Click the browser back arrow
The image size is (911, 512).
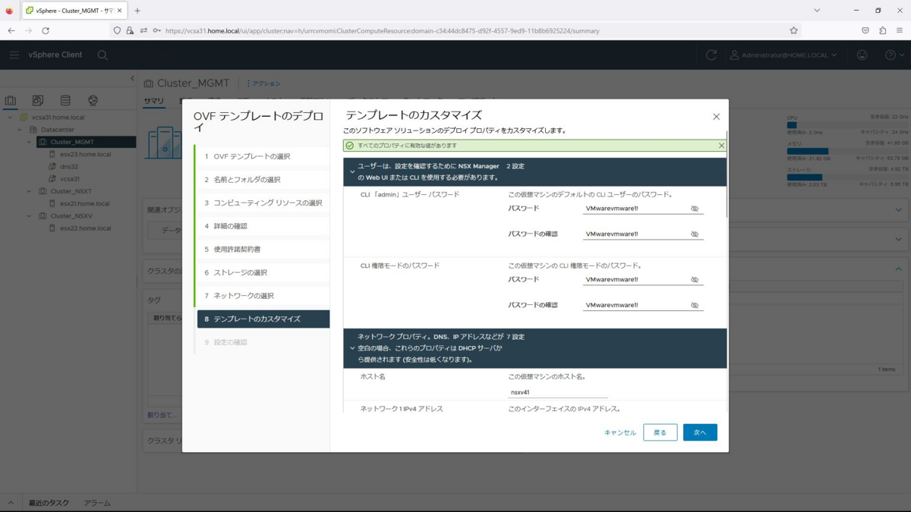click(x=11, y=30)
